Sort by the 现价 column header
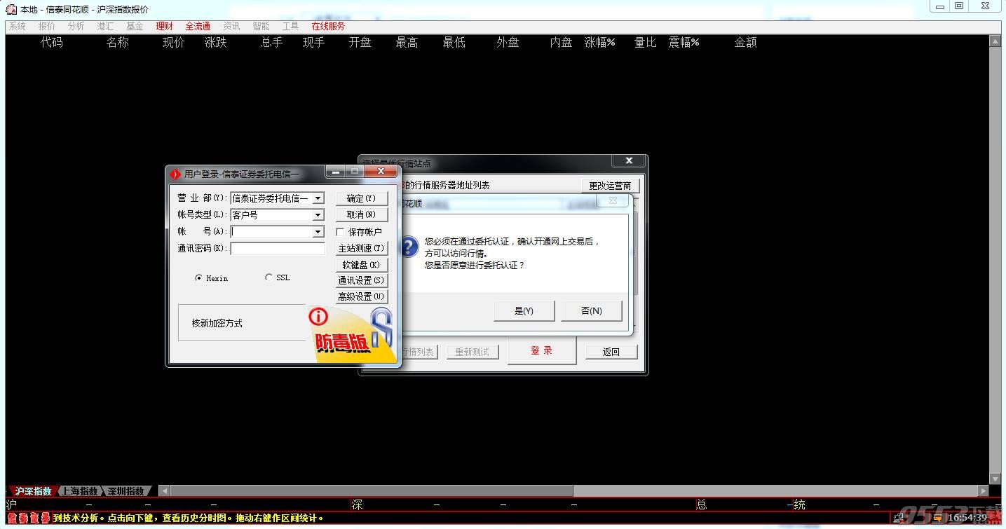The height and width of the screenshot is (529, 1006). click(x=173, y=43)
